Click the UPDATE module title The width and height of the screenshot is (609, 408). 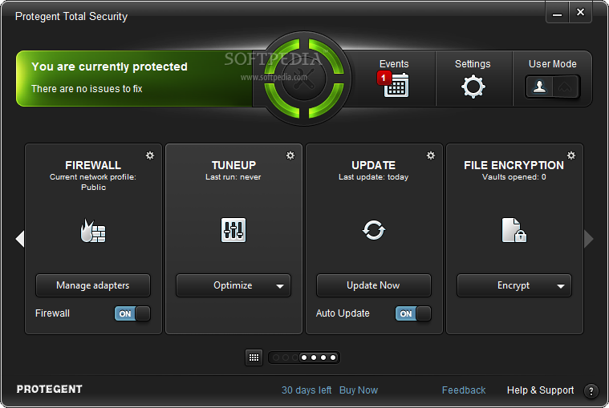point(374,165)
